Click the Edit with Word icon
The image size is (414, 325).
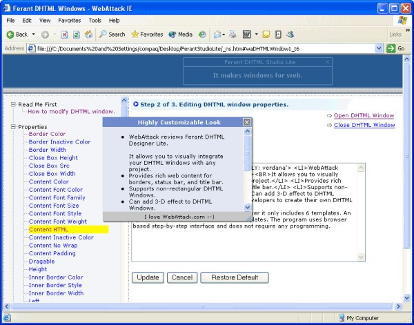click(246, 35)
